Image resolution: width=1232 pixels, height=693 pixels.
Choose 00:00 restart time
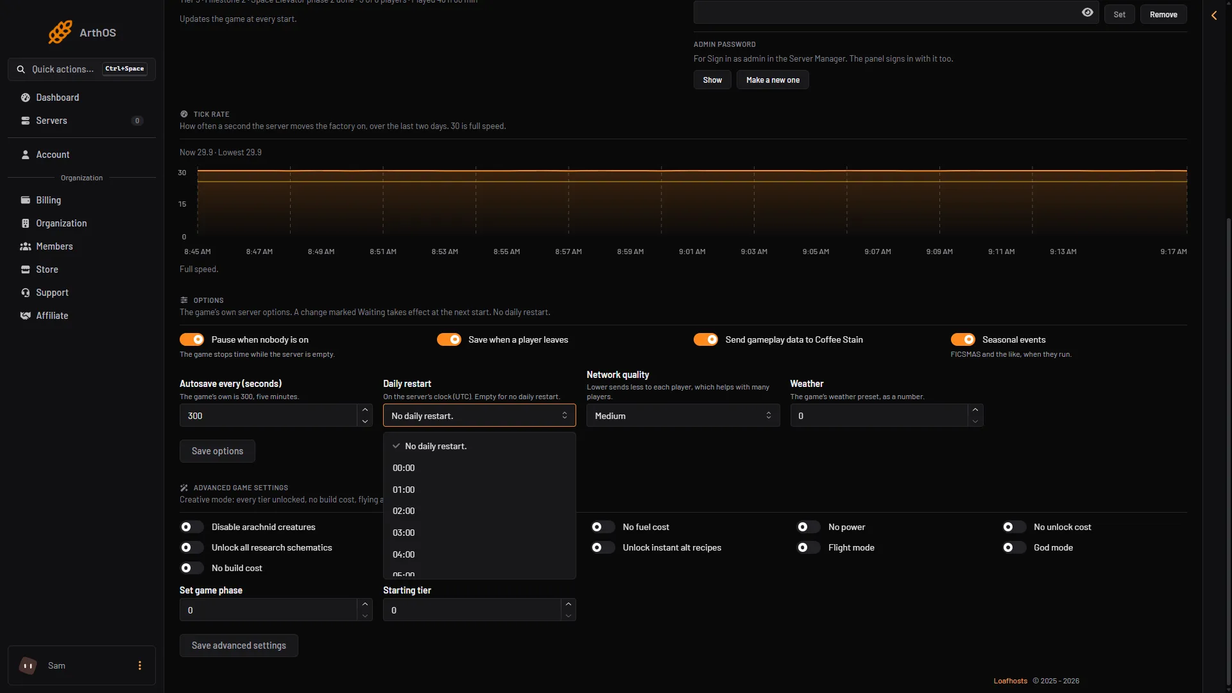pyautogui.click(x=479, y=468)
